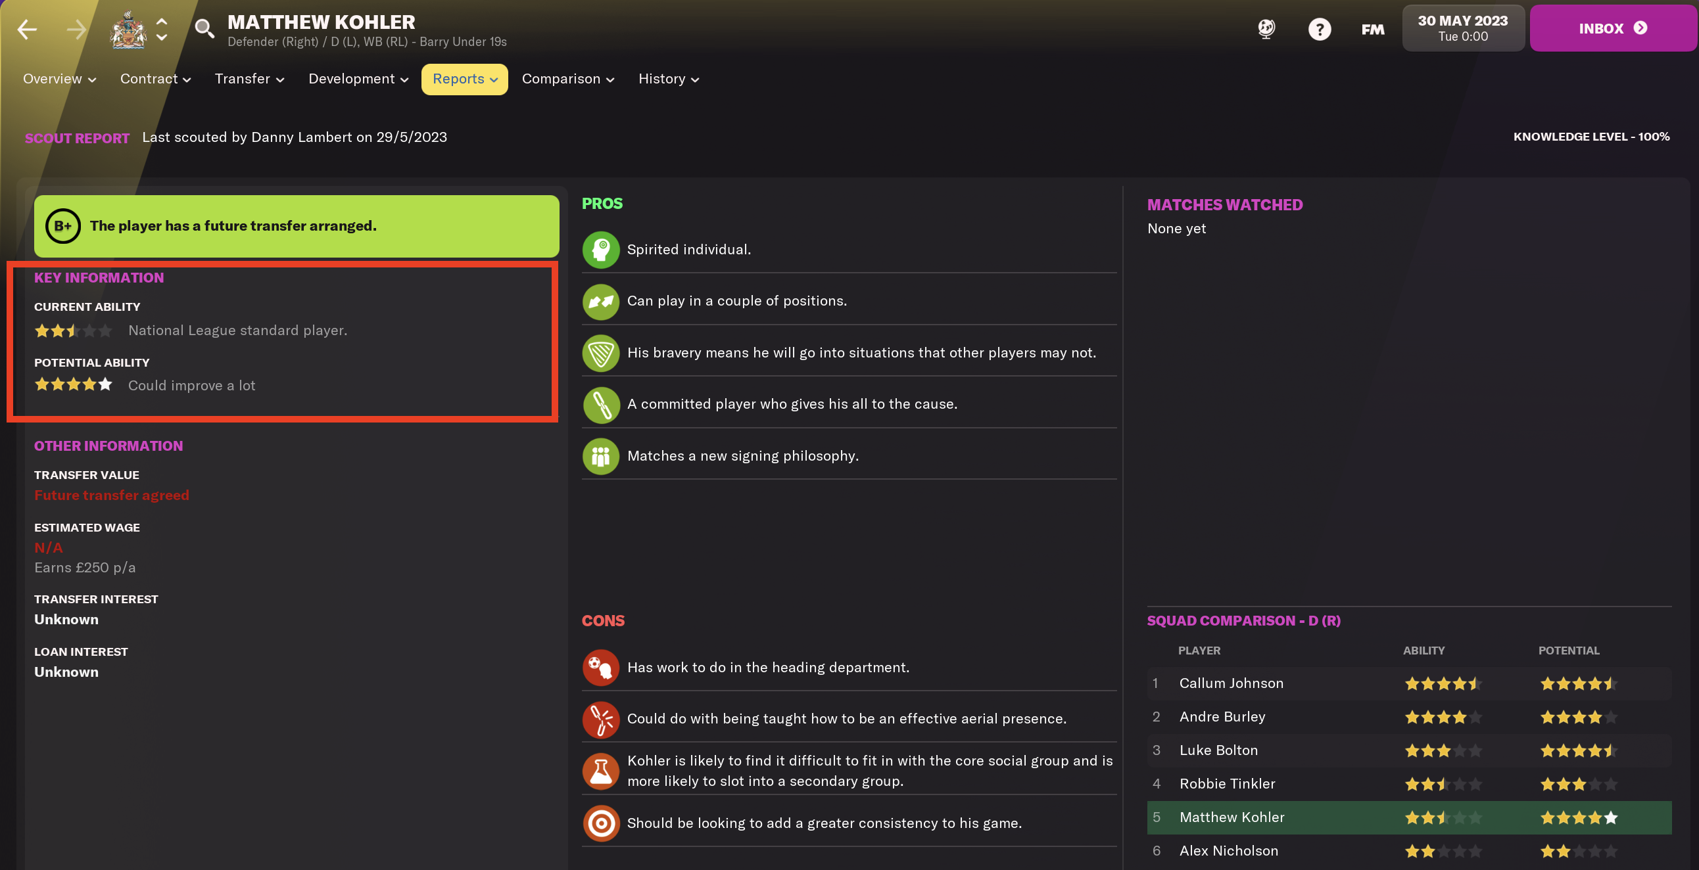Click Transfer Interest 'Unknown' value
The height and width of the screenshot is (870, 1699).
click(66, 620)
